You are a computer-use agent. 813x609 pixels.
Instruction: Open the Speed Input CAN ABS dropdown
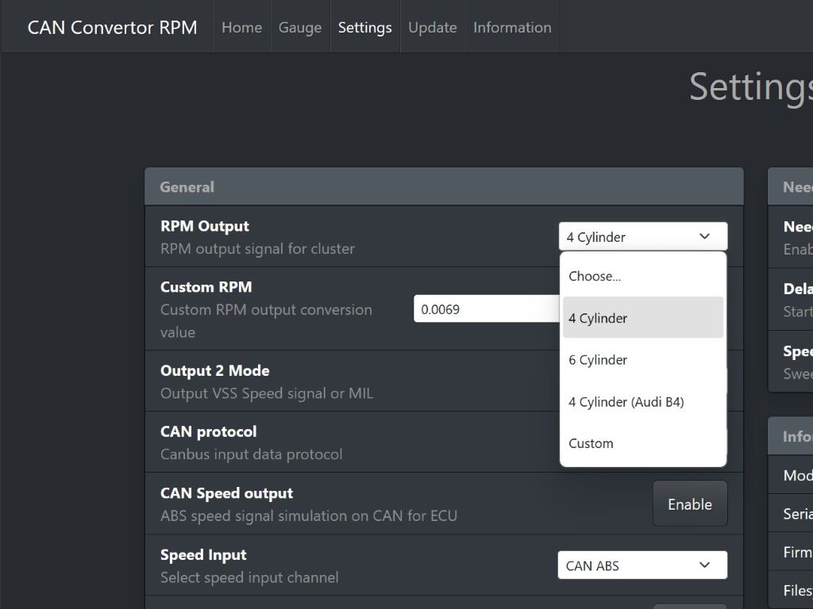click(x=631, y=565)
